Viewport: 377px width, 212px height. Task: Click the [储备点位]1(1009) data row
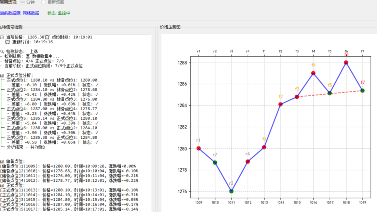(x=68, y=166)
